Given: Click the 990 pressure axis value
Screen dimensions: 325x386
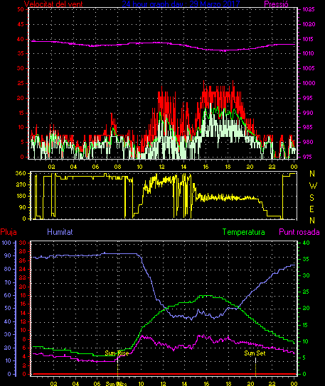Looking at the screenshot, I should [307, 113].
